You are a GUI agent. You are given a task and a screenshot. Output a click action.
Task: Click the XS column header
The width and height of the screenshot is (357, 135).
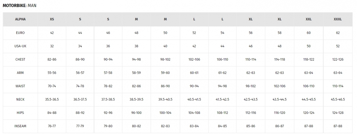(52, 20)
